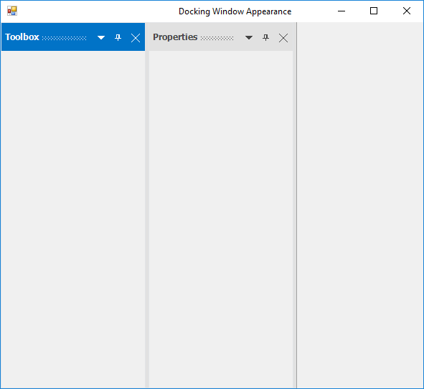Close the Docking Window Appearance window
Image resolution: width=424 pixels, height=389 pixels.
(407, 11)
